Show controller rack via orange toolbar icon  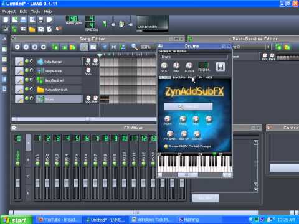[x=59, y=29]
